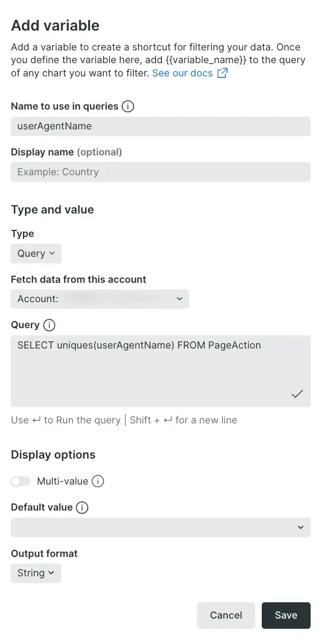Click inside the SELECT uniques query text
Image resolution: width=331 pixels, height=640 pixels.
point(139,345)
